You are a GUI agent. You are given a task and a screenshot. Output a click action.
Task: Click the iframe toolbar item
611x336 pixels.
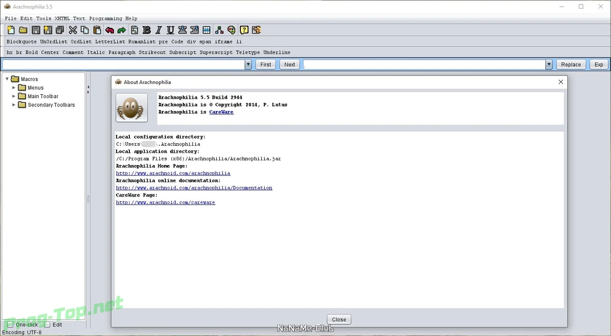(x=224, y=42)
